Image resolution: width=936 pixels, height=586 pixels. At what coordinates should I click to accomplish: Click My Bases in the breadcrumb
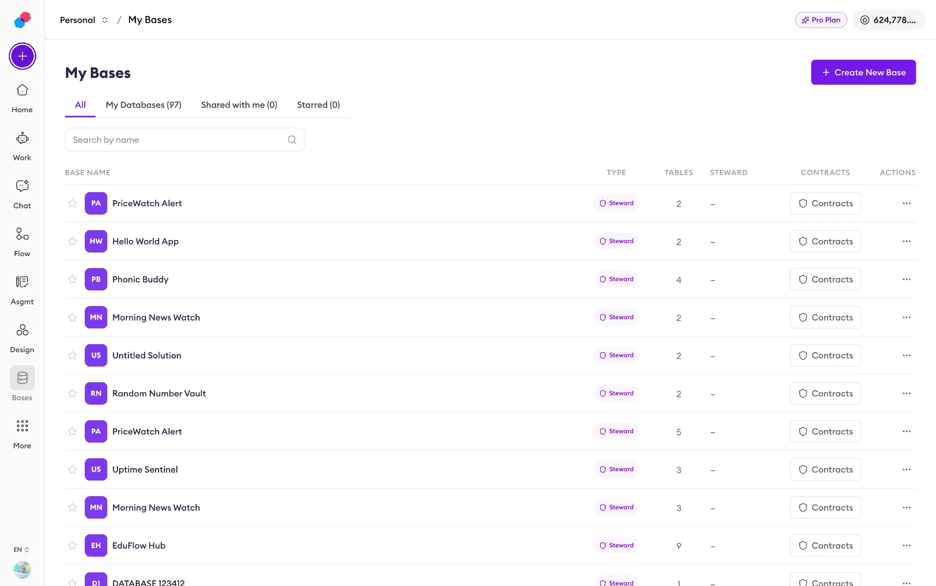pos(150,20)
